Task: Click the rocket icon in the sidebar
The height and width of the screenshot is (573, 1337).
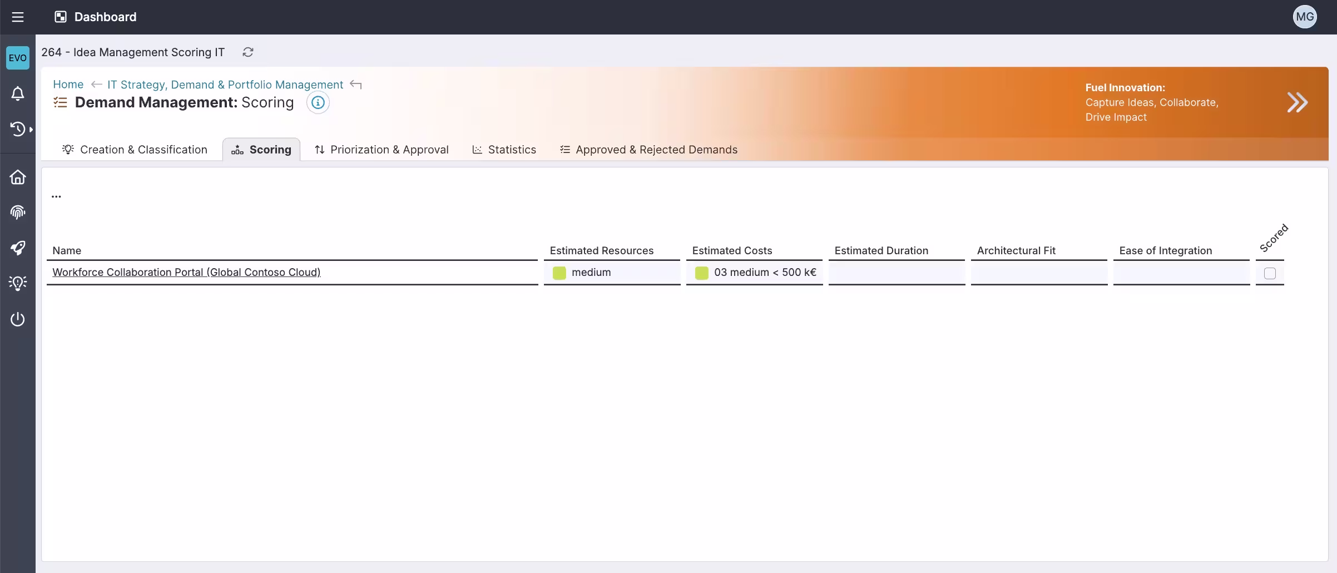Action: pyautogui.click(x=18, y=248)
